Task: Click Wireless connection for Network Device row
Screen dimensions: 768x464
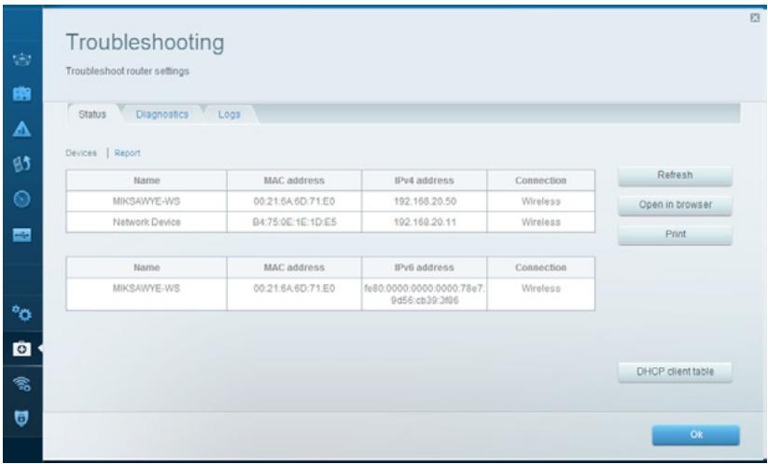Action: [x=540, y=222]
